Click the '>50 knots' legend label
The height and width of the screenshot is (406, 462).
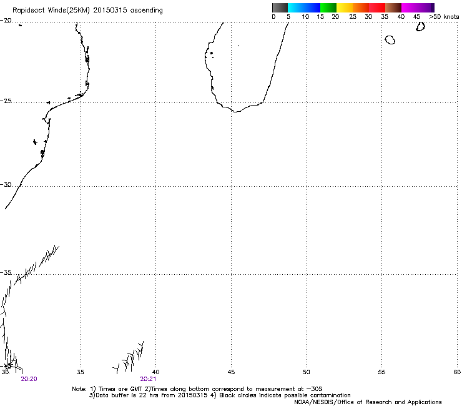444,17
